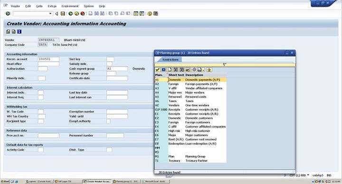Open the status bar system dropdown arrow

click(308, 175)
